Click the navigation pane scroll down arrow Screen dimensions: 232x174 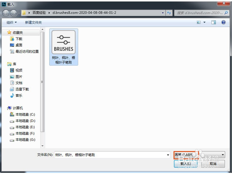click(43, 146)
